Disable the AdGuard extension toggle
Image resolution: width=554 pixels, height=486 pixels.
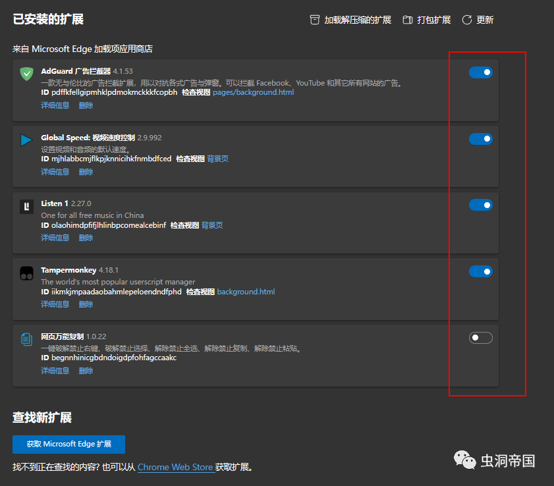coord(480,72)
